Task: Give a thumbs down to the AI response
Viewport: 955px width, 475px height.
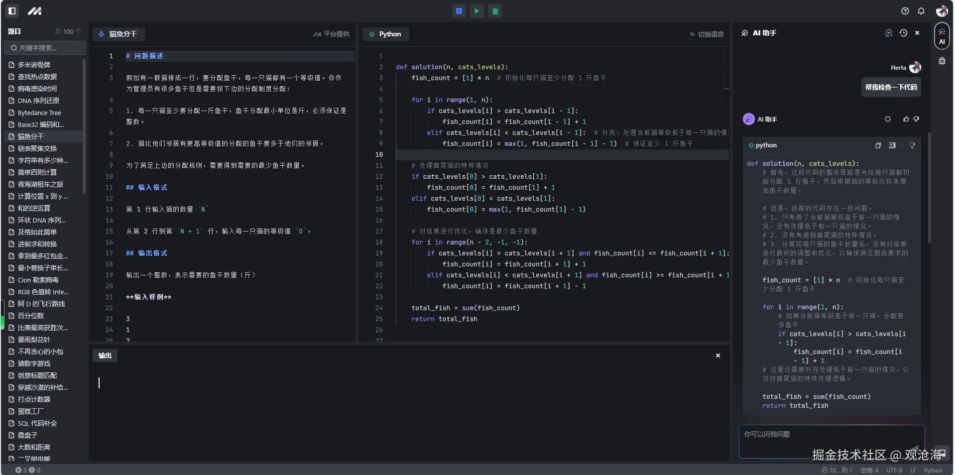Action: click(917, 119)
